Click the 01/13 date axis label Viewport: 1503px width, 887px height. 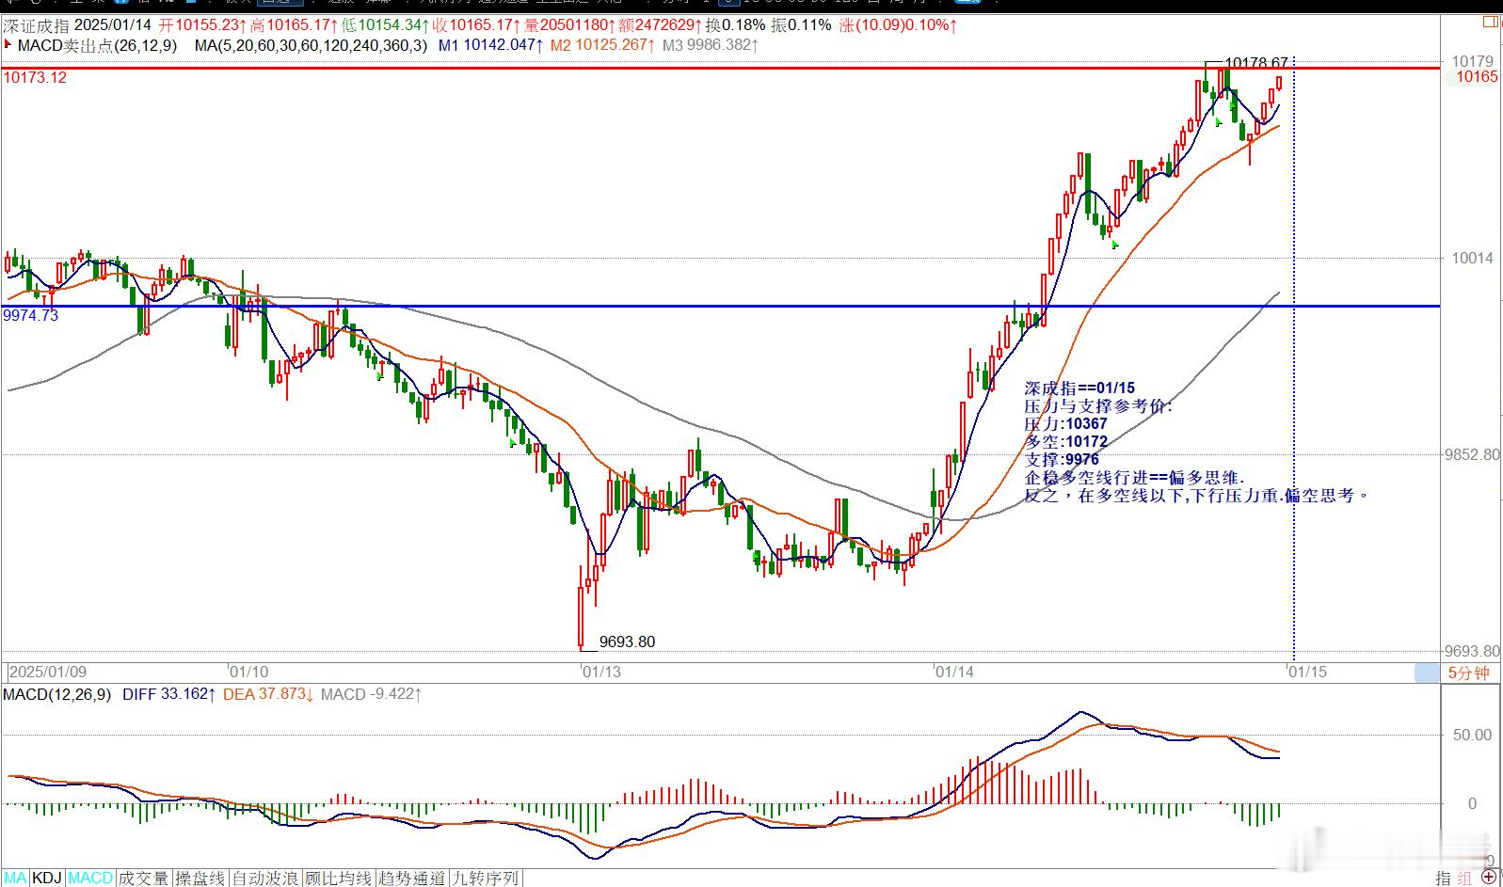[602, 672]
